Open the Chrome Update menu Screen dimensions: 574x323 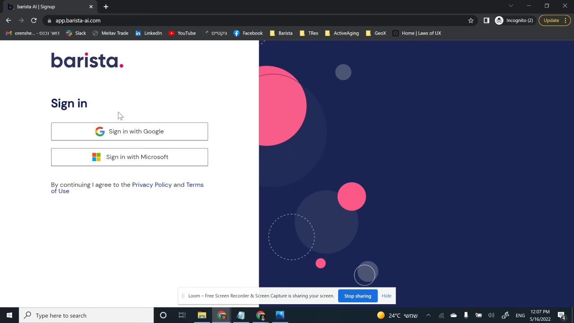click(x=555, y=20)
